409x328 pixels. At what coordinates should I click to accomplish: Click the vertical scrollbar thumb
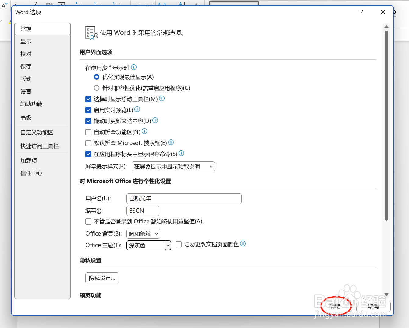pyautogui.click(x=386, y=125)
